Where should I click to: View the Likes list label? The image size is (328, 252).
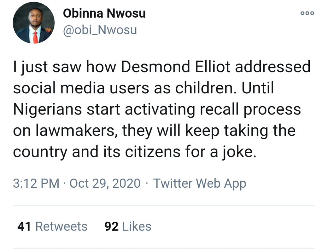coord(137,226)
